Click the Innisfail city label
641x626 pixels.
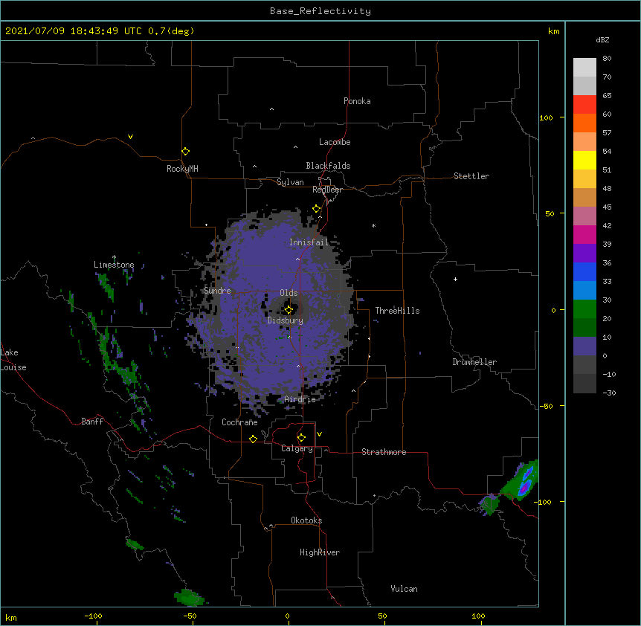pos(309,242)
